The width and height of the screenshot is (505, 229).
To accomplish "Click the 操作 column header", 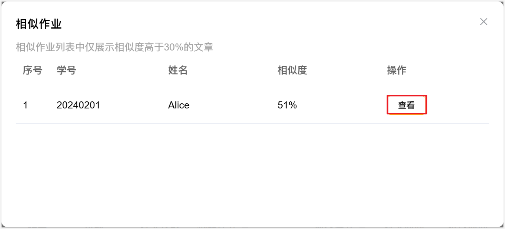I will (396, 70).
